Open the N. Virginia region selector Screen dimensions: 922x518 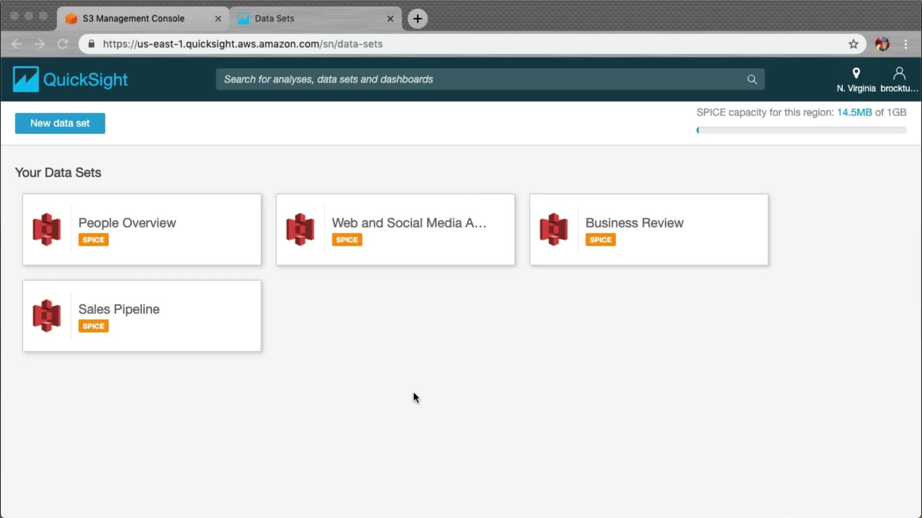click(856, 80)
